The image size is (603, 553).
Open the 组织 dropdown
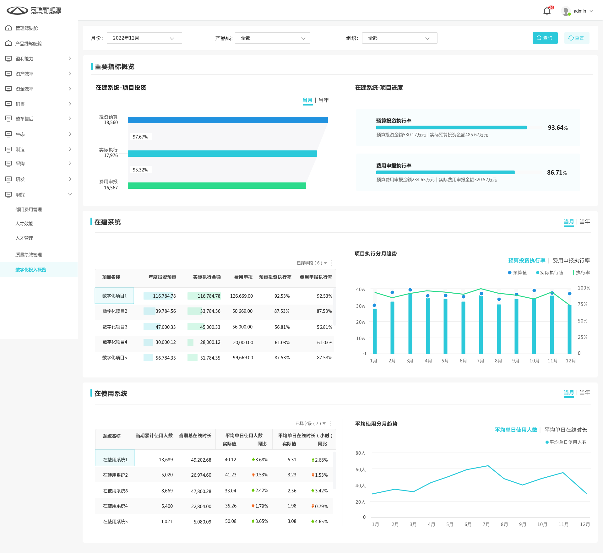399,38
